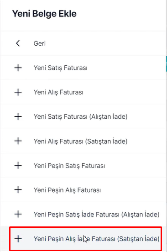The width and height of the screenshot is (167, 252).
Task: Click plus icon for Peşin Alış İade Faturası
Action: (18, 239)
